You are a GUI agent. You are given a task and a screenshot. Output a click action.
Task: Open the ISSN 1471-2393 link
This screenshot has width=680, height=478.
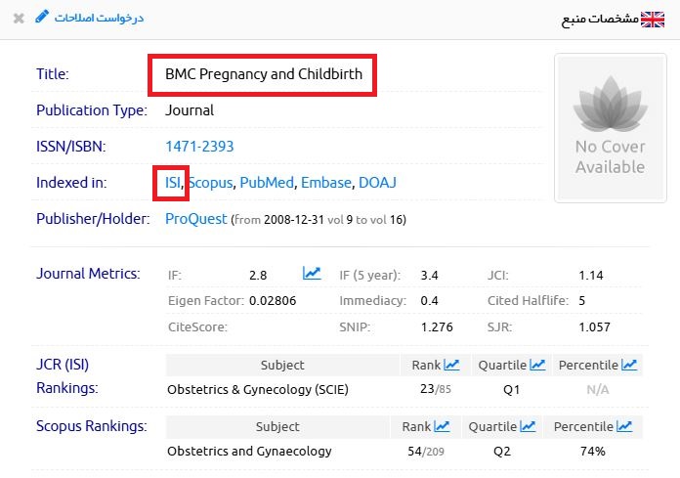click(199, 147)
